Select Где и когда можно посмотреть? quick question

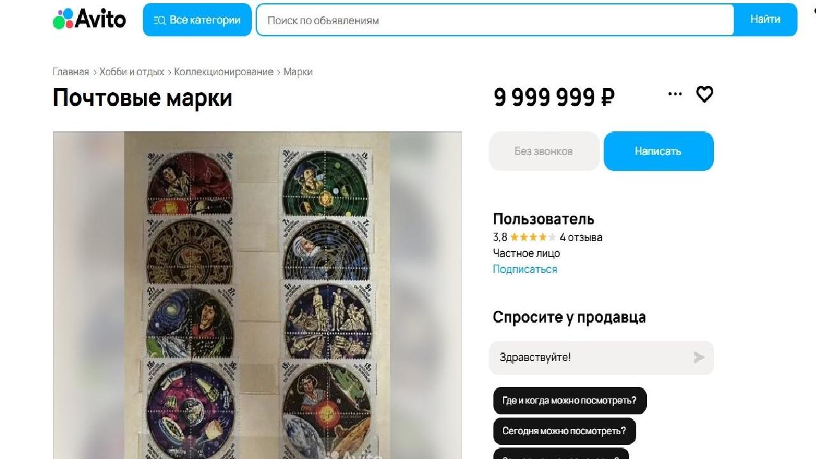point(570,401)
